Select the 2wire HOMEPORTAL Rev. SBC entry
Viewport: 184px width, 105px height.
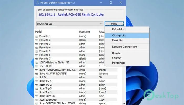pyautogui.click(x=58, y=70)
